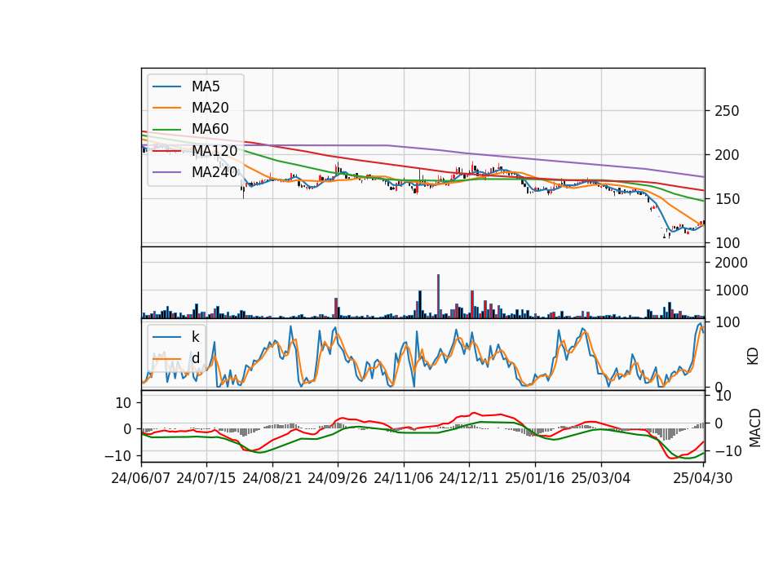Click the KD axis title

[753, 357]
